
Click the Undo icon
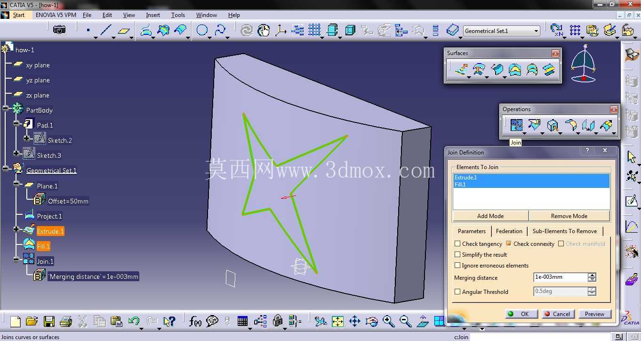click(x=134, y=321)
